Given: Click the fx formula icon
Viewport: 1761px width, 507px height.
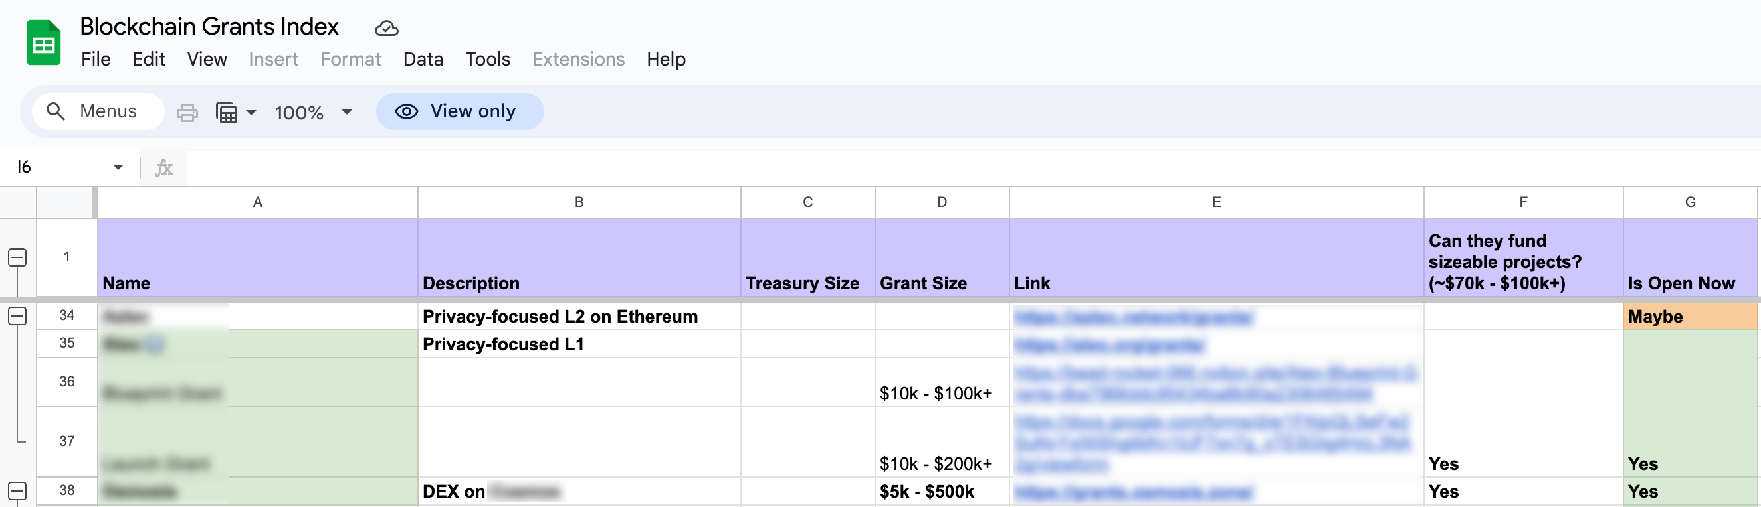Looking at the screenshot, I should point(164,167).
